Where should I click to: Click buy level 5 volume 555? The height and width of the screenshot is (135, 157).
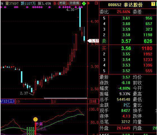tap(149, 71)
